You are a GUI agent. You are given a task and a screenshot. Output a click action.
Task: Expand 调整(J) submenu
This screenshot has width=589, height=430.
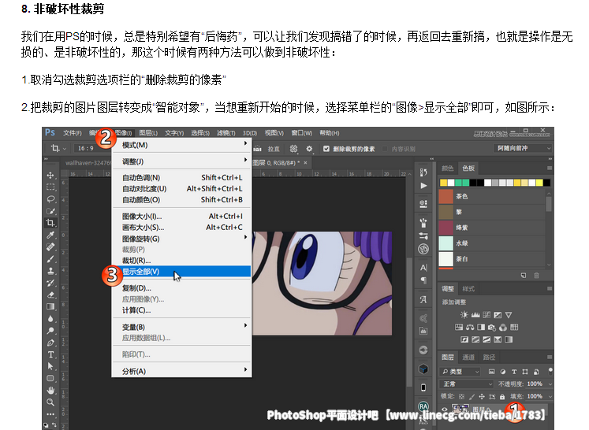(x=182, y=161)
